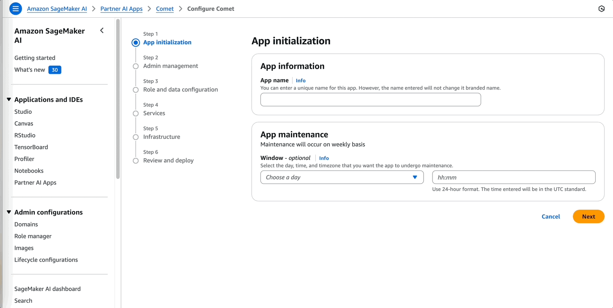
Task: Cancel the Comet configuration
Action: coord(550,216)
